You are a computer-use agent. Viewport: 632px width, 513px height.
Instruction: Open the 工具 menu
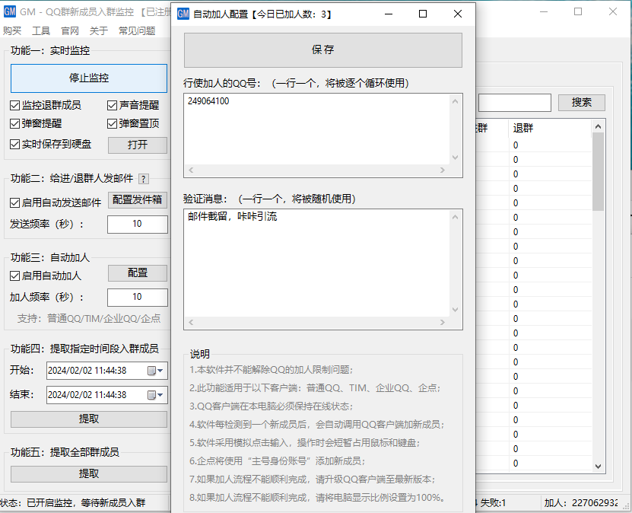pos(39,30)
